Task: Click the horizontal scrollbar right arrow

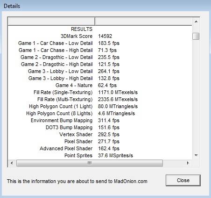Action: click(188, 163)
